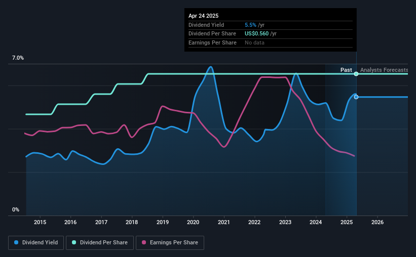Click the No data earnings value

(x=254, y=42)
